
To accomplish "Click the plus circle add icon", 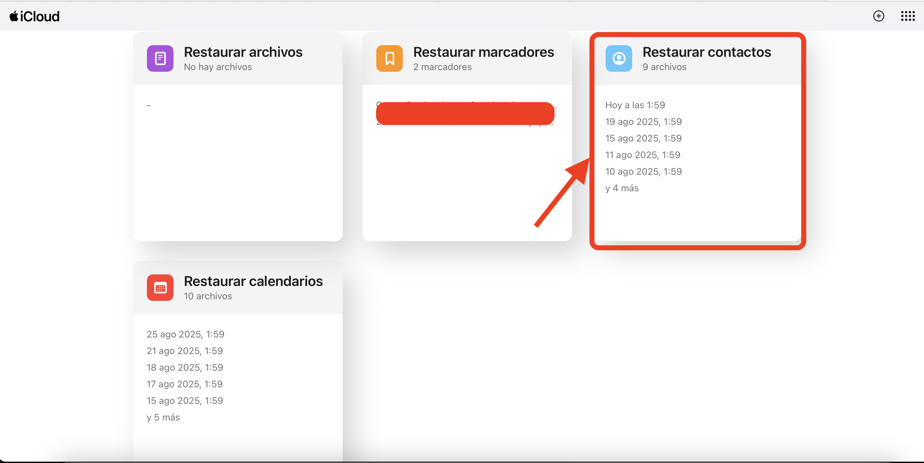I will 878,16.
